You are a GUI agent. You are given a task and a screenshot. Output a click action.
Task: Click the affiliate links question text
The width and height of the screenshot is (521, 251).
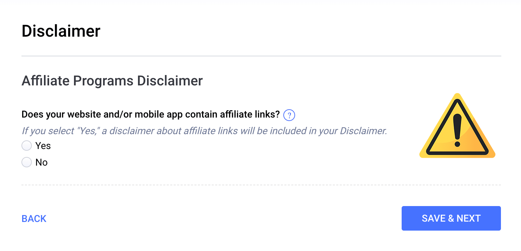tap(150, 115)
